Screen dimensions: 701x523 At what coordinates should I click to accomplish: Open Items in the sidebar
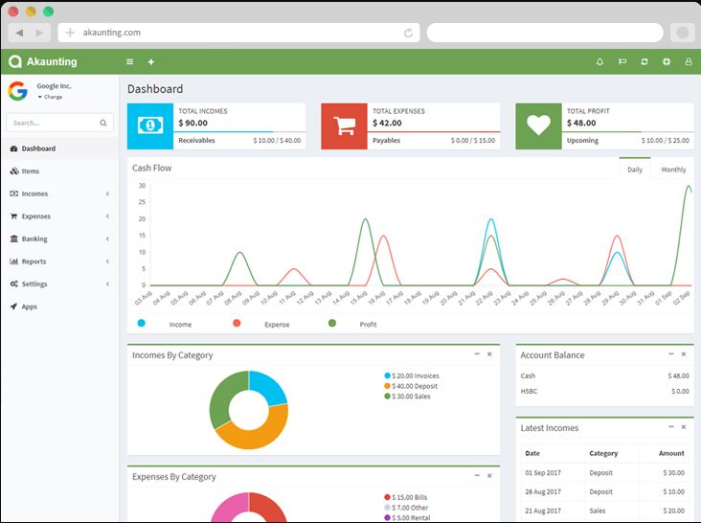tap(59, 171)
